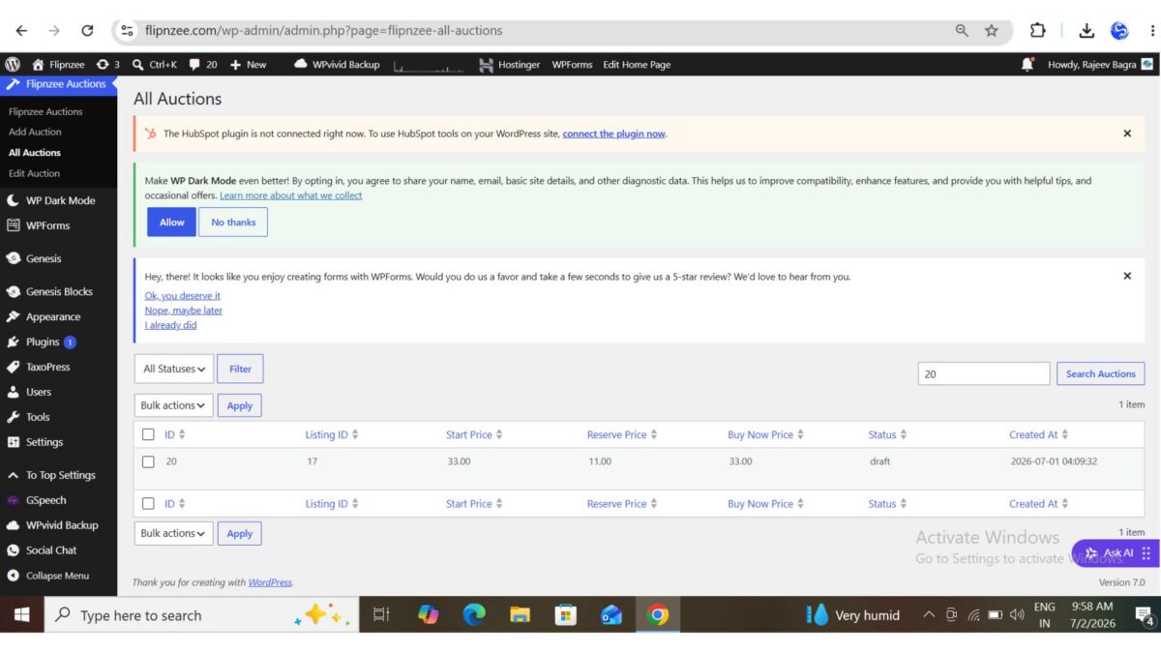This screenshot has height=653, width=1161.
Task: Open the Ask AI floating button
Action: click(1116, 553)
